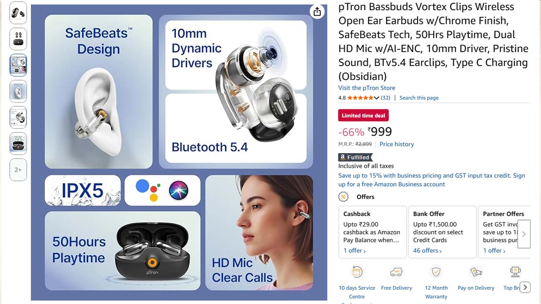
Task: Click the Top Brand trophy icon
Action: click(x=515, y=272)
